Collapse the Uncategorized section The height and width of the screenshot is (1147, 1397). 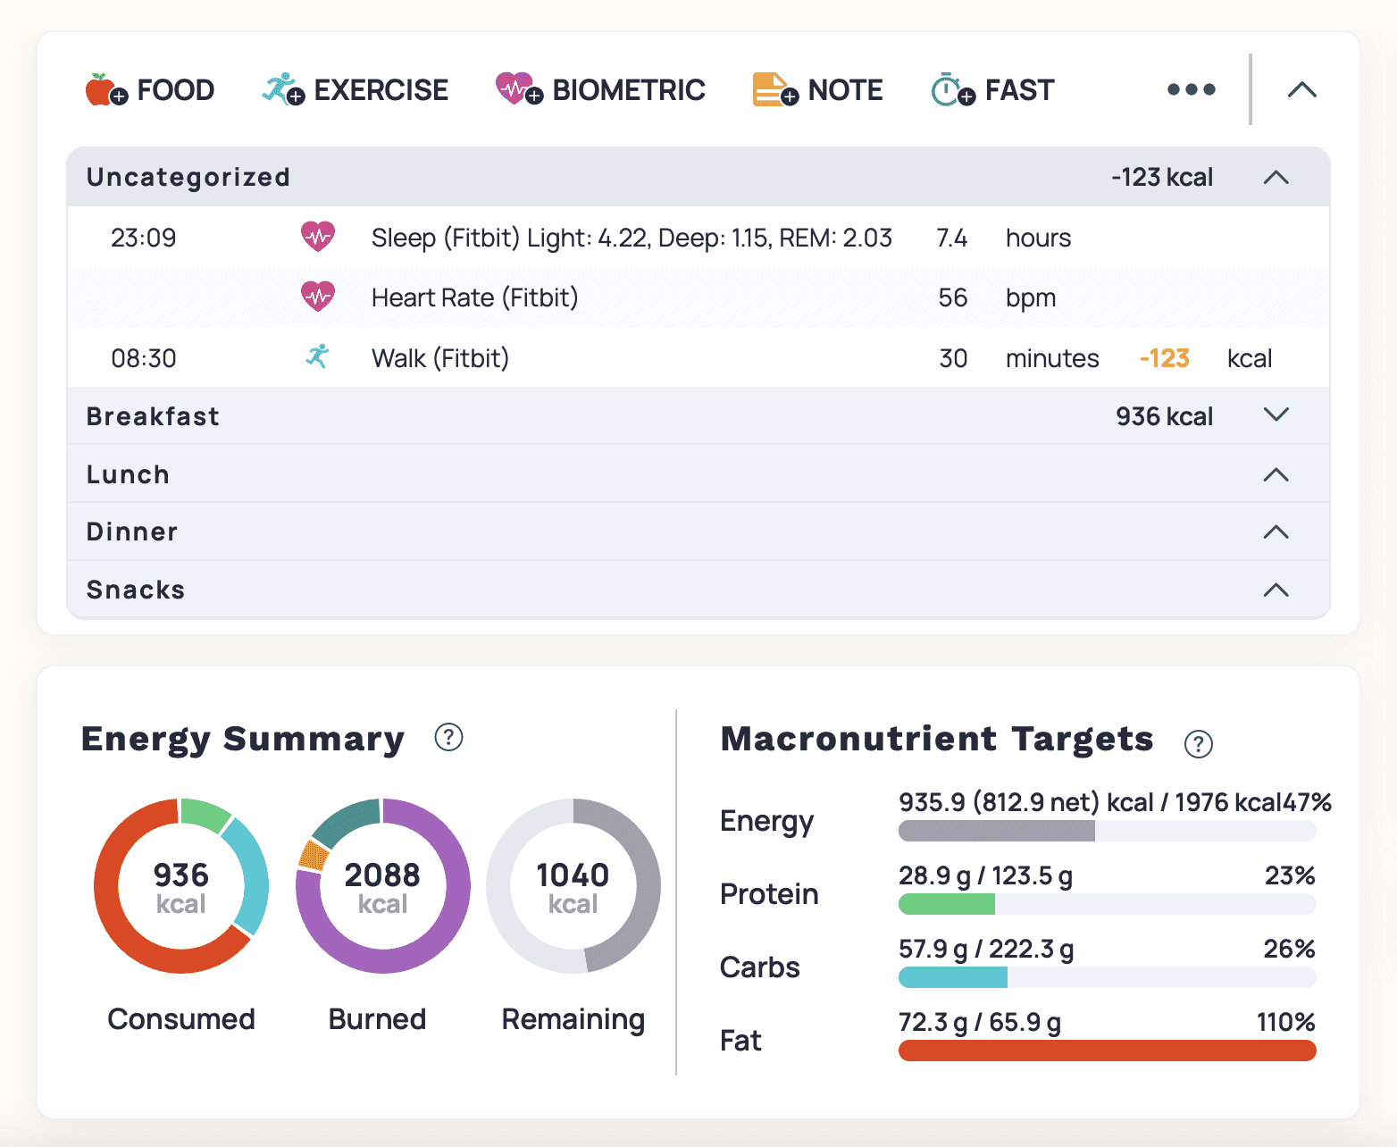(1276, 177)
